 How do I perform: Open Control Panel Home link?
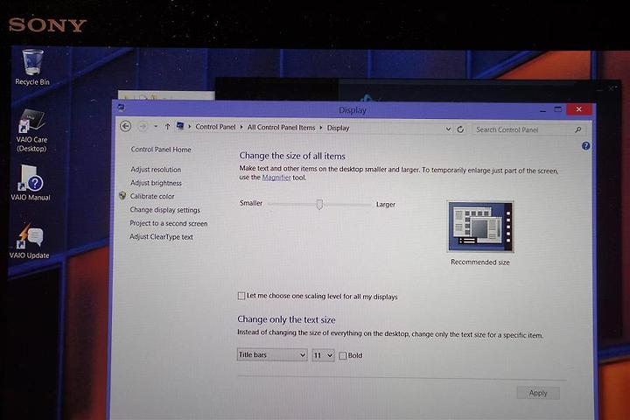click(161, 150)
